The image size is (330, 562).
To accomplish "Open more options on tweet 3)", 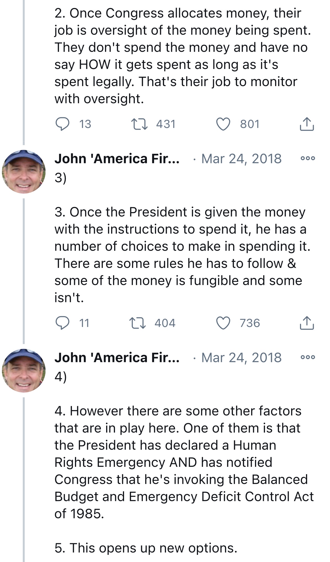I will point(308,158).
